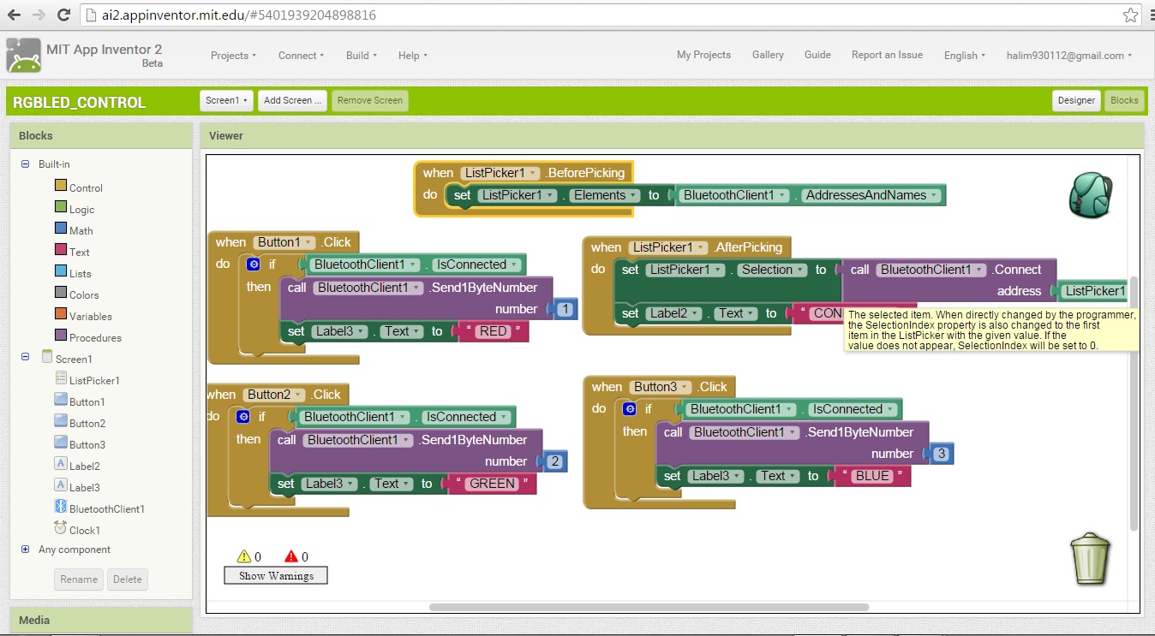Click the viewer vertical scrollbar
This screenshot has width=1155, height=636.
[1134, 402]
